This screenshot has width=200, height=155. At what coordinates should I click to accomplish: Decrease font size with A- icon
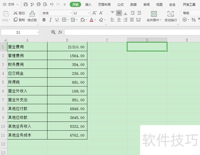[101, 13]
